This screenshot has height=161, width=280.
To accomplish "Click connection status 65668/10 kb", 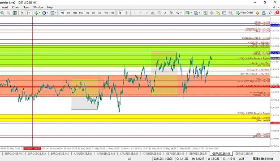I will pos(263,158).
